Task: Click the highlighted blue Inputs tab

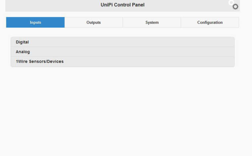Action: tap(35, 23)
